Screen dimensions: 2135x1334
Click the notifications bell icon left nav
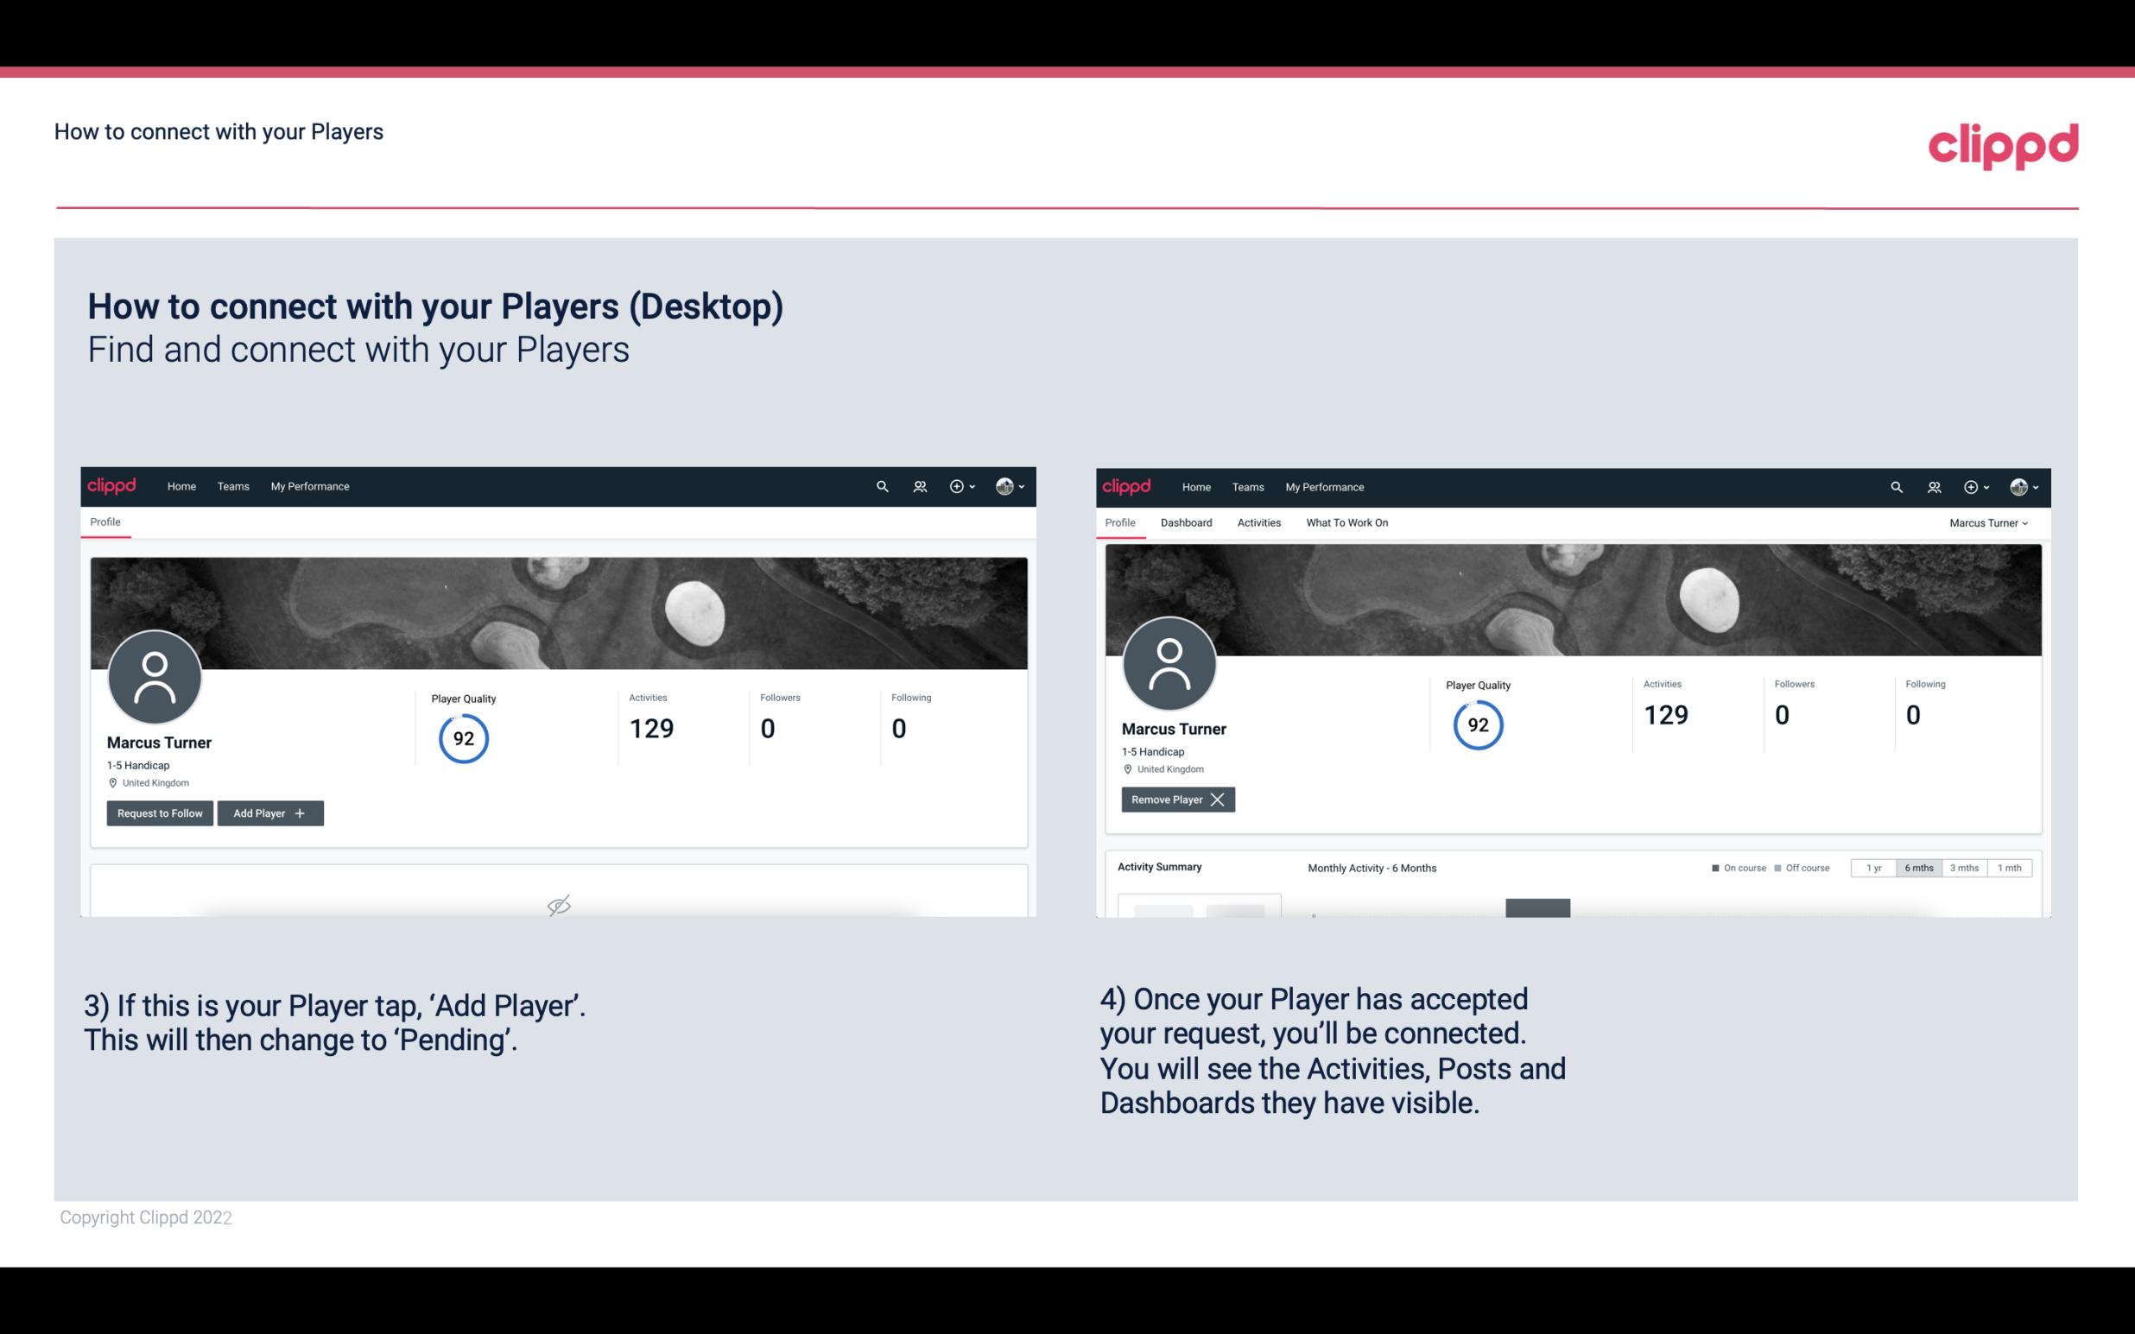point(916,487)
